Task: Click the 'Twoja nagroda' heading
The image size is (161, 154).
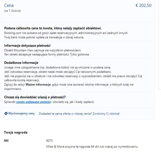Action: 16,132
